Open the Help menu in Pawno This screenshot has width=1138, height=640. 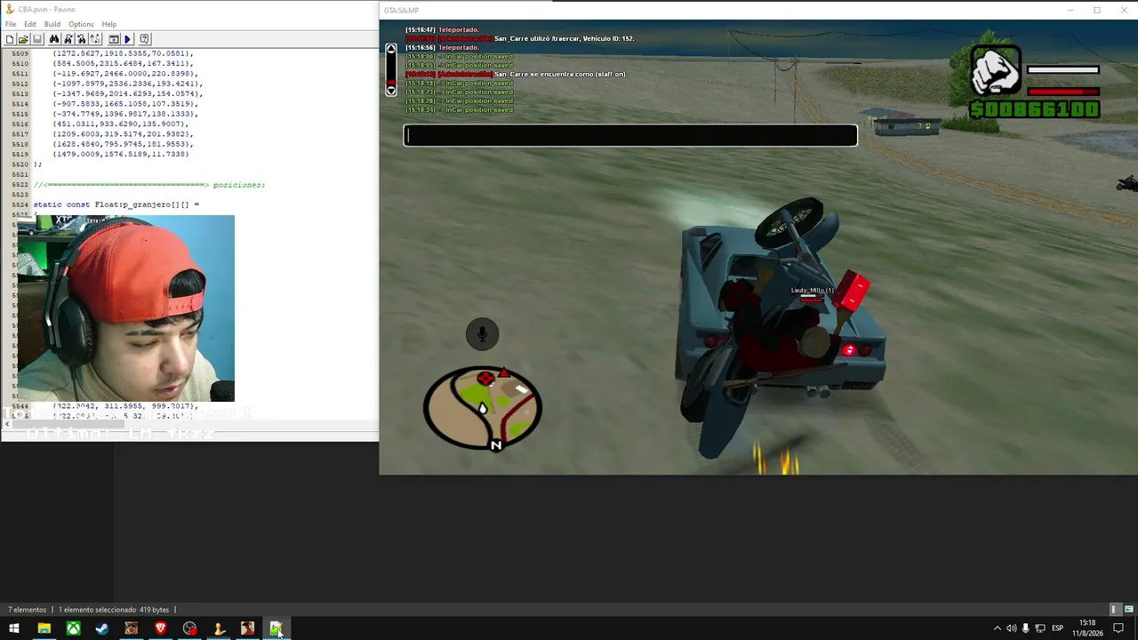point(109,24)
